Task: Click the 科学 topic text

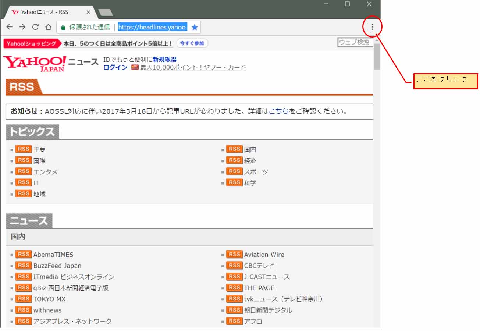Action: point(250,183)
